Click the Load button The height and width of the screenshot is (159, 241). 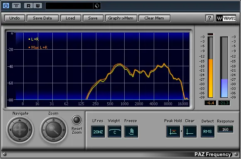[71, 18]
